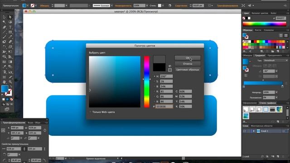Click the out-of-web-color cube icon
Screen dimensions: 290x163
click(x=170, y=66)
